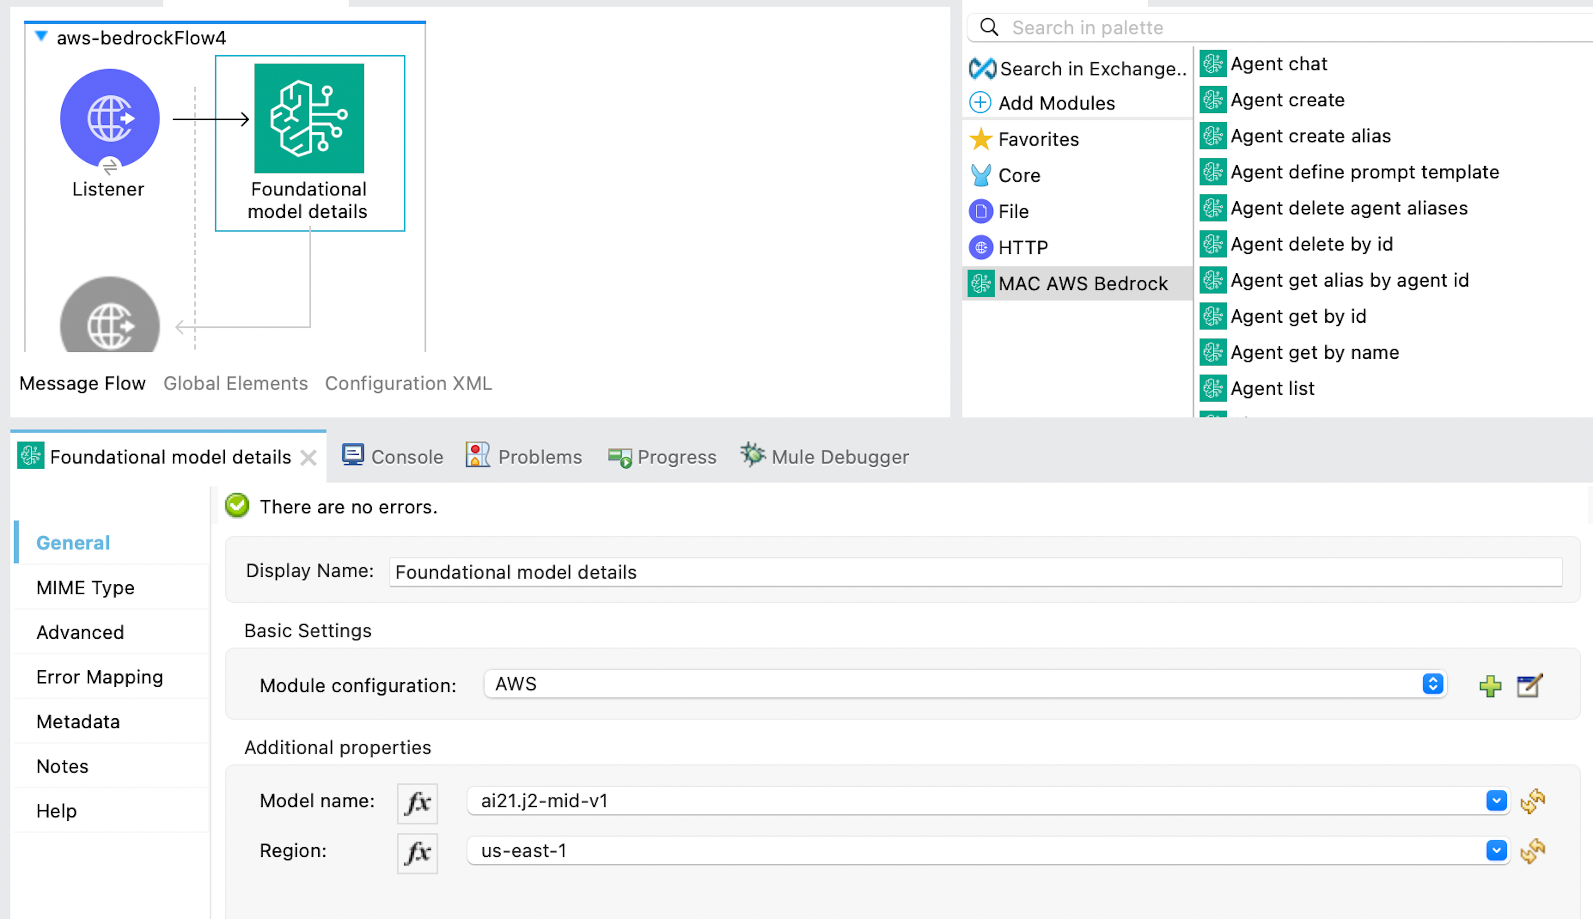Select the Help properties section

tap(111, 810)
